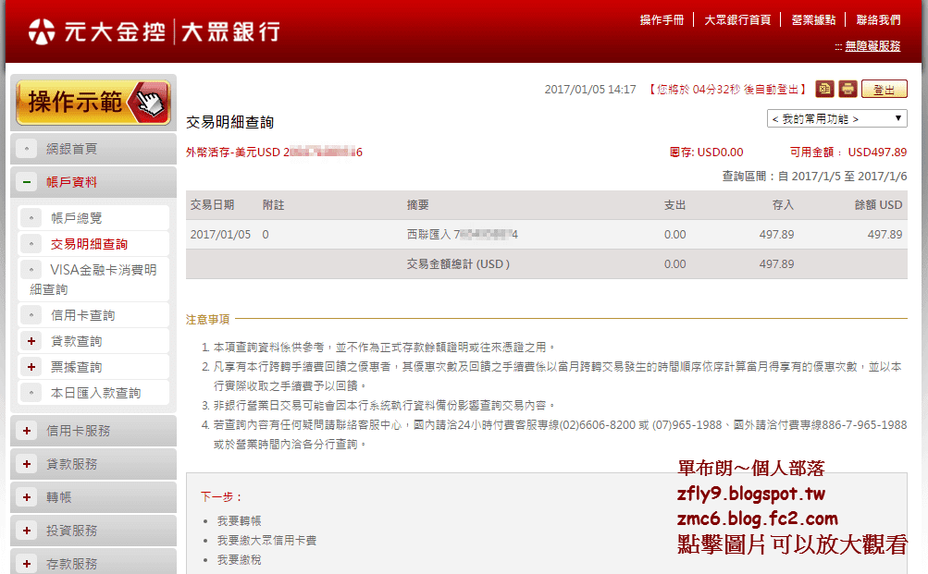The image size is (928, 574).
Task: Click the 摘要 column header
Action: click(418, 205)
